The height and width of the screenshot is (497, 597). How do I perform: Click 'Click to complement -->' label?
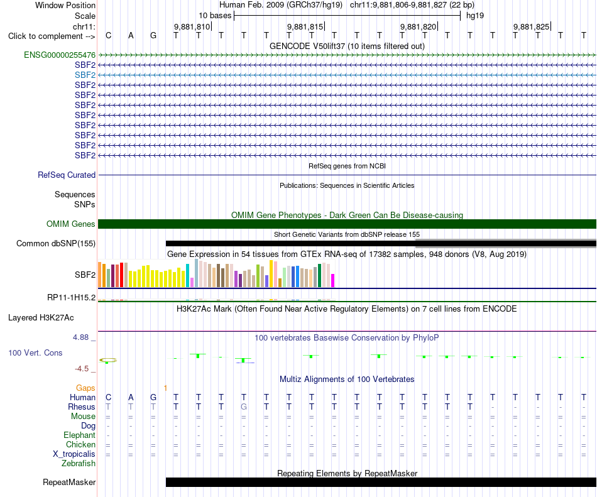52,36
